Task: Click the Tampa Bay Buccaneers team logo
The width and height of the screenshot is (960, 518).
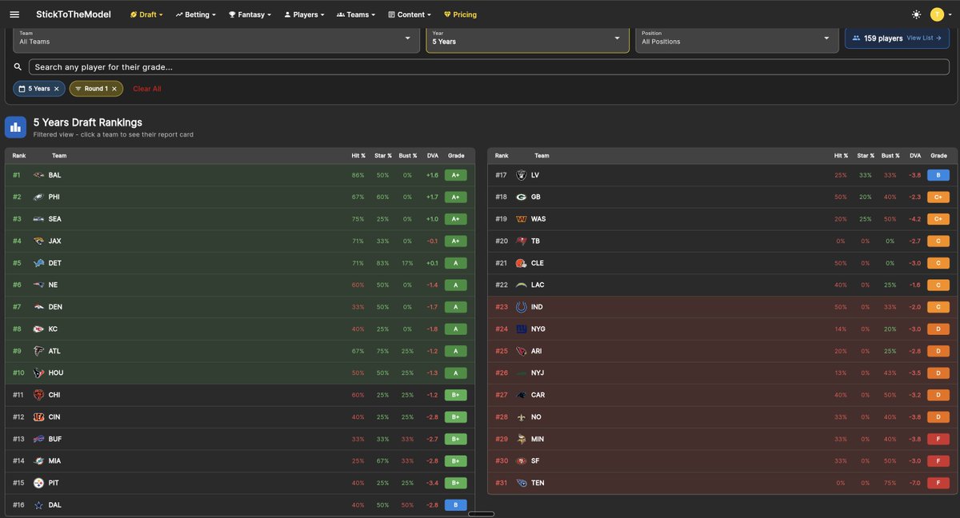Action: [522, 241]
